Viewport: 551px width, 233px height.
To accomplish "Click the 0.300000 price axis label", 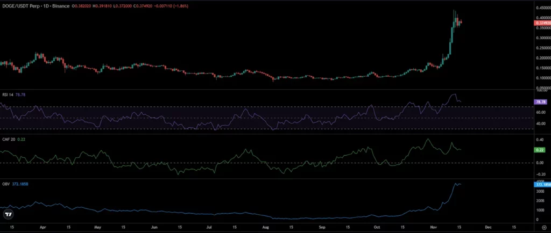I will coord(542,38).
